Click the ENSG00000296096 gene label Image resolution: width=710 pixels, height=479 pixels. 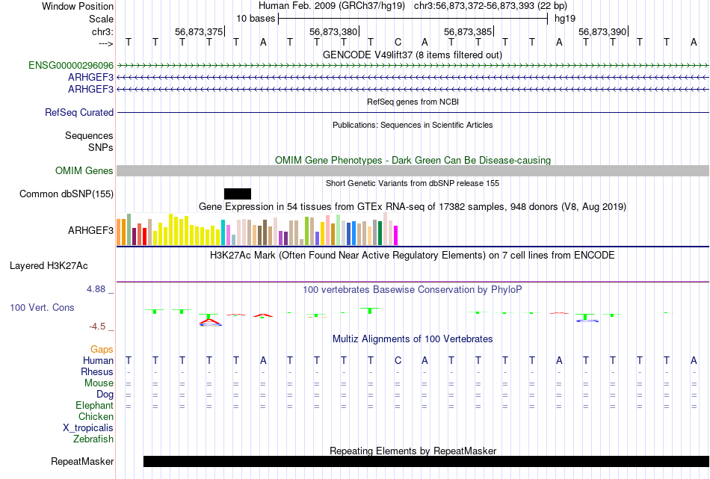[x=71, y=65]
